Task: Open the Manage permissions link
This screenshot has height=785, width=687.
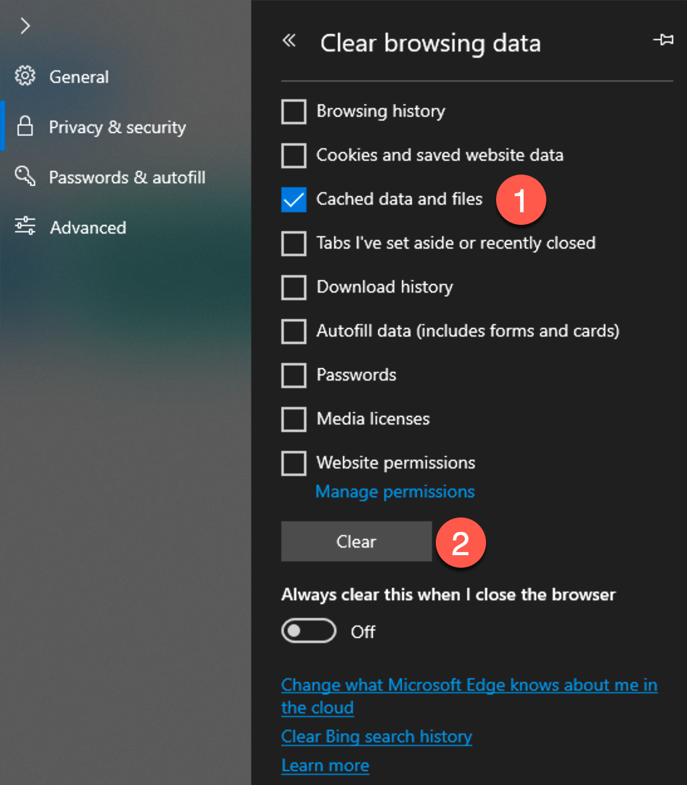Action: 395,492
